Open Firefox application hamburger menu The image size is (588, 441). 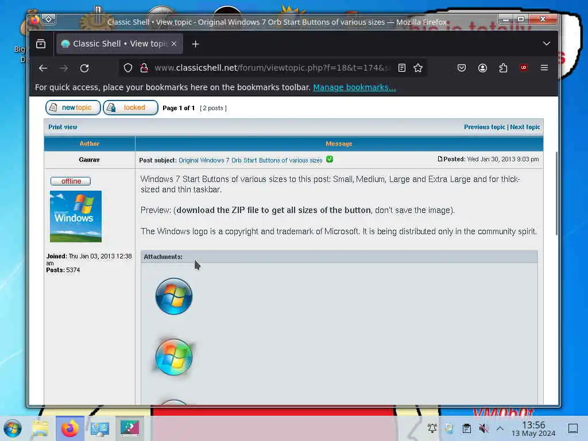pos(544,68)
